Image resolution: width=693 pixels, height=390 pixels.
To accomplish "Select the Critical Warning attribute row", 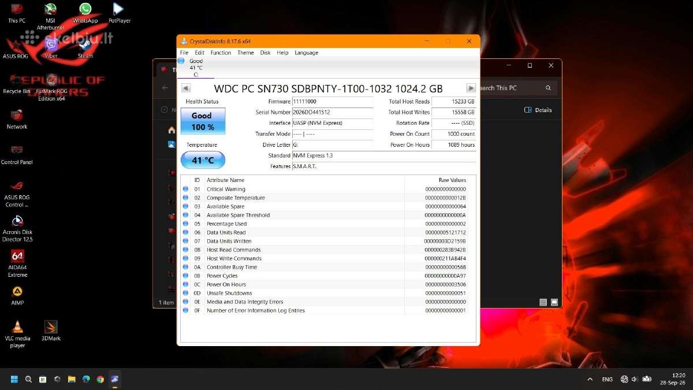I will (328, 189).
